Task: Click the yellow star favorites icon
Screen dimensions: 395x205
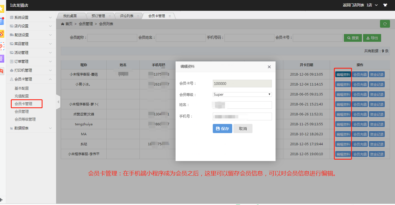Action: point(2,9)
